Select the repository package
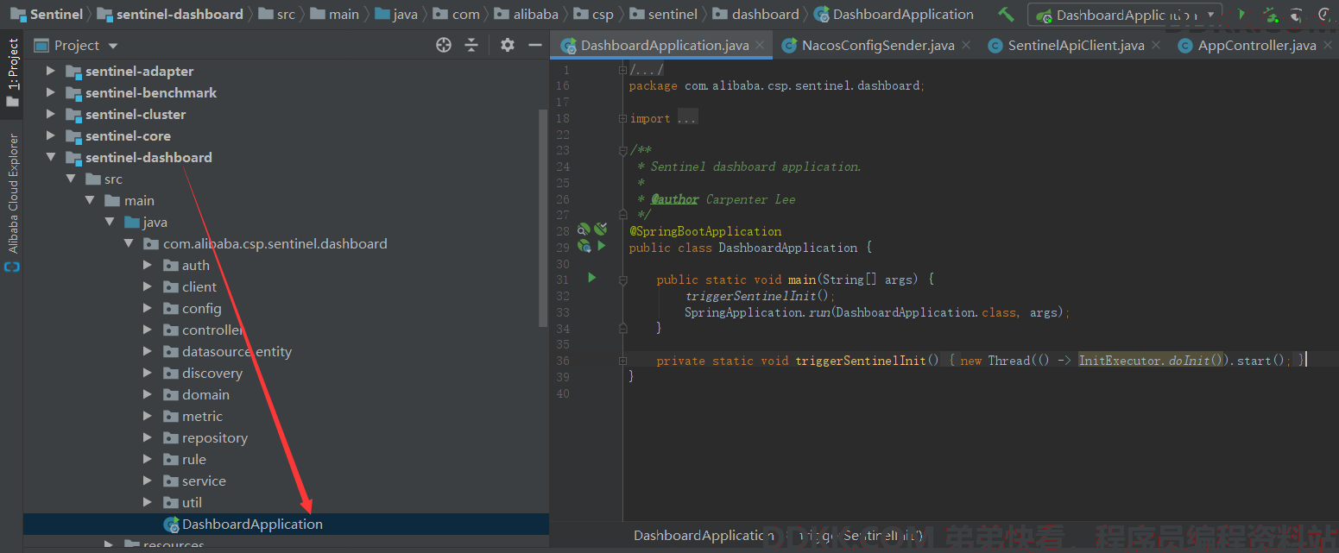The image size is (1339, 553). coord(214,437)
